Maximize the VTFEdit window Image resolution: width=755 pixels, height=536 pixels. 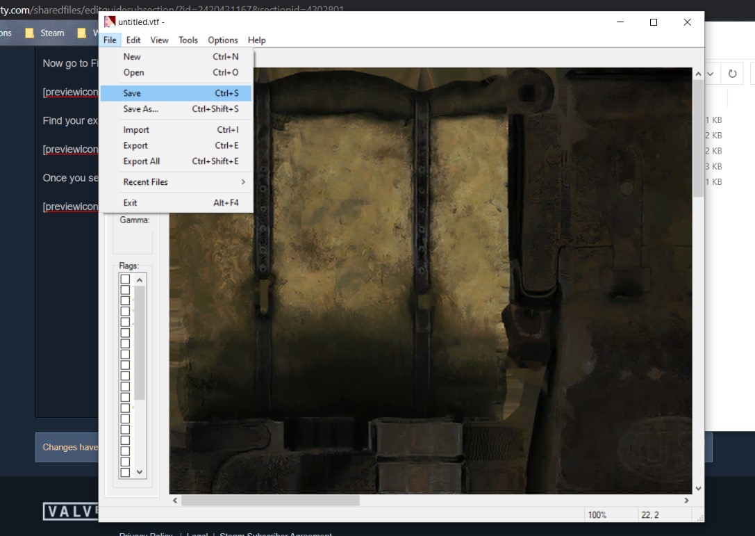(x=654, y=22)
